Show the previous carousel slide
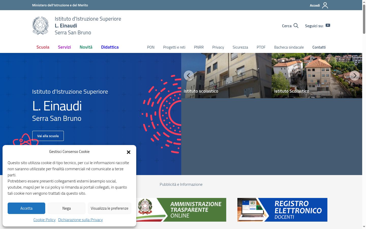The height and width of the screenshot is (229, 366). (x=189, y=76)
